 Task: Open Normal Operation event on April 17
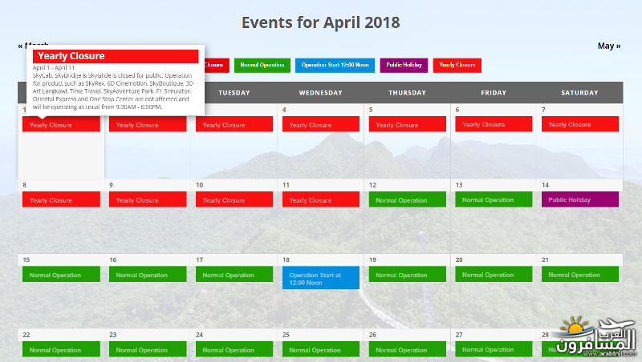(x=234, y=275)
